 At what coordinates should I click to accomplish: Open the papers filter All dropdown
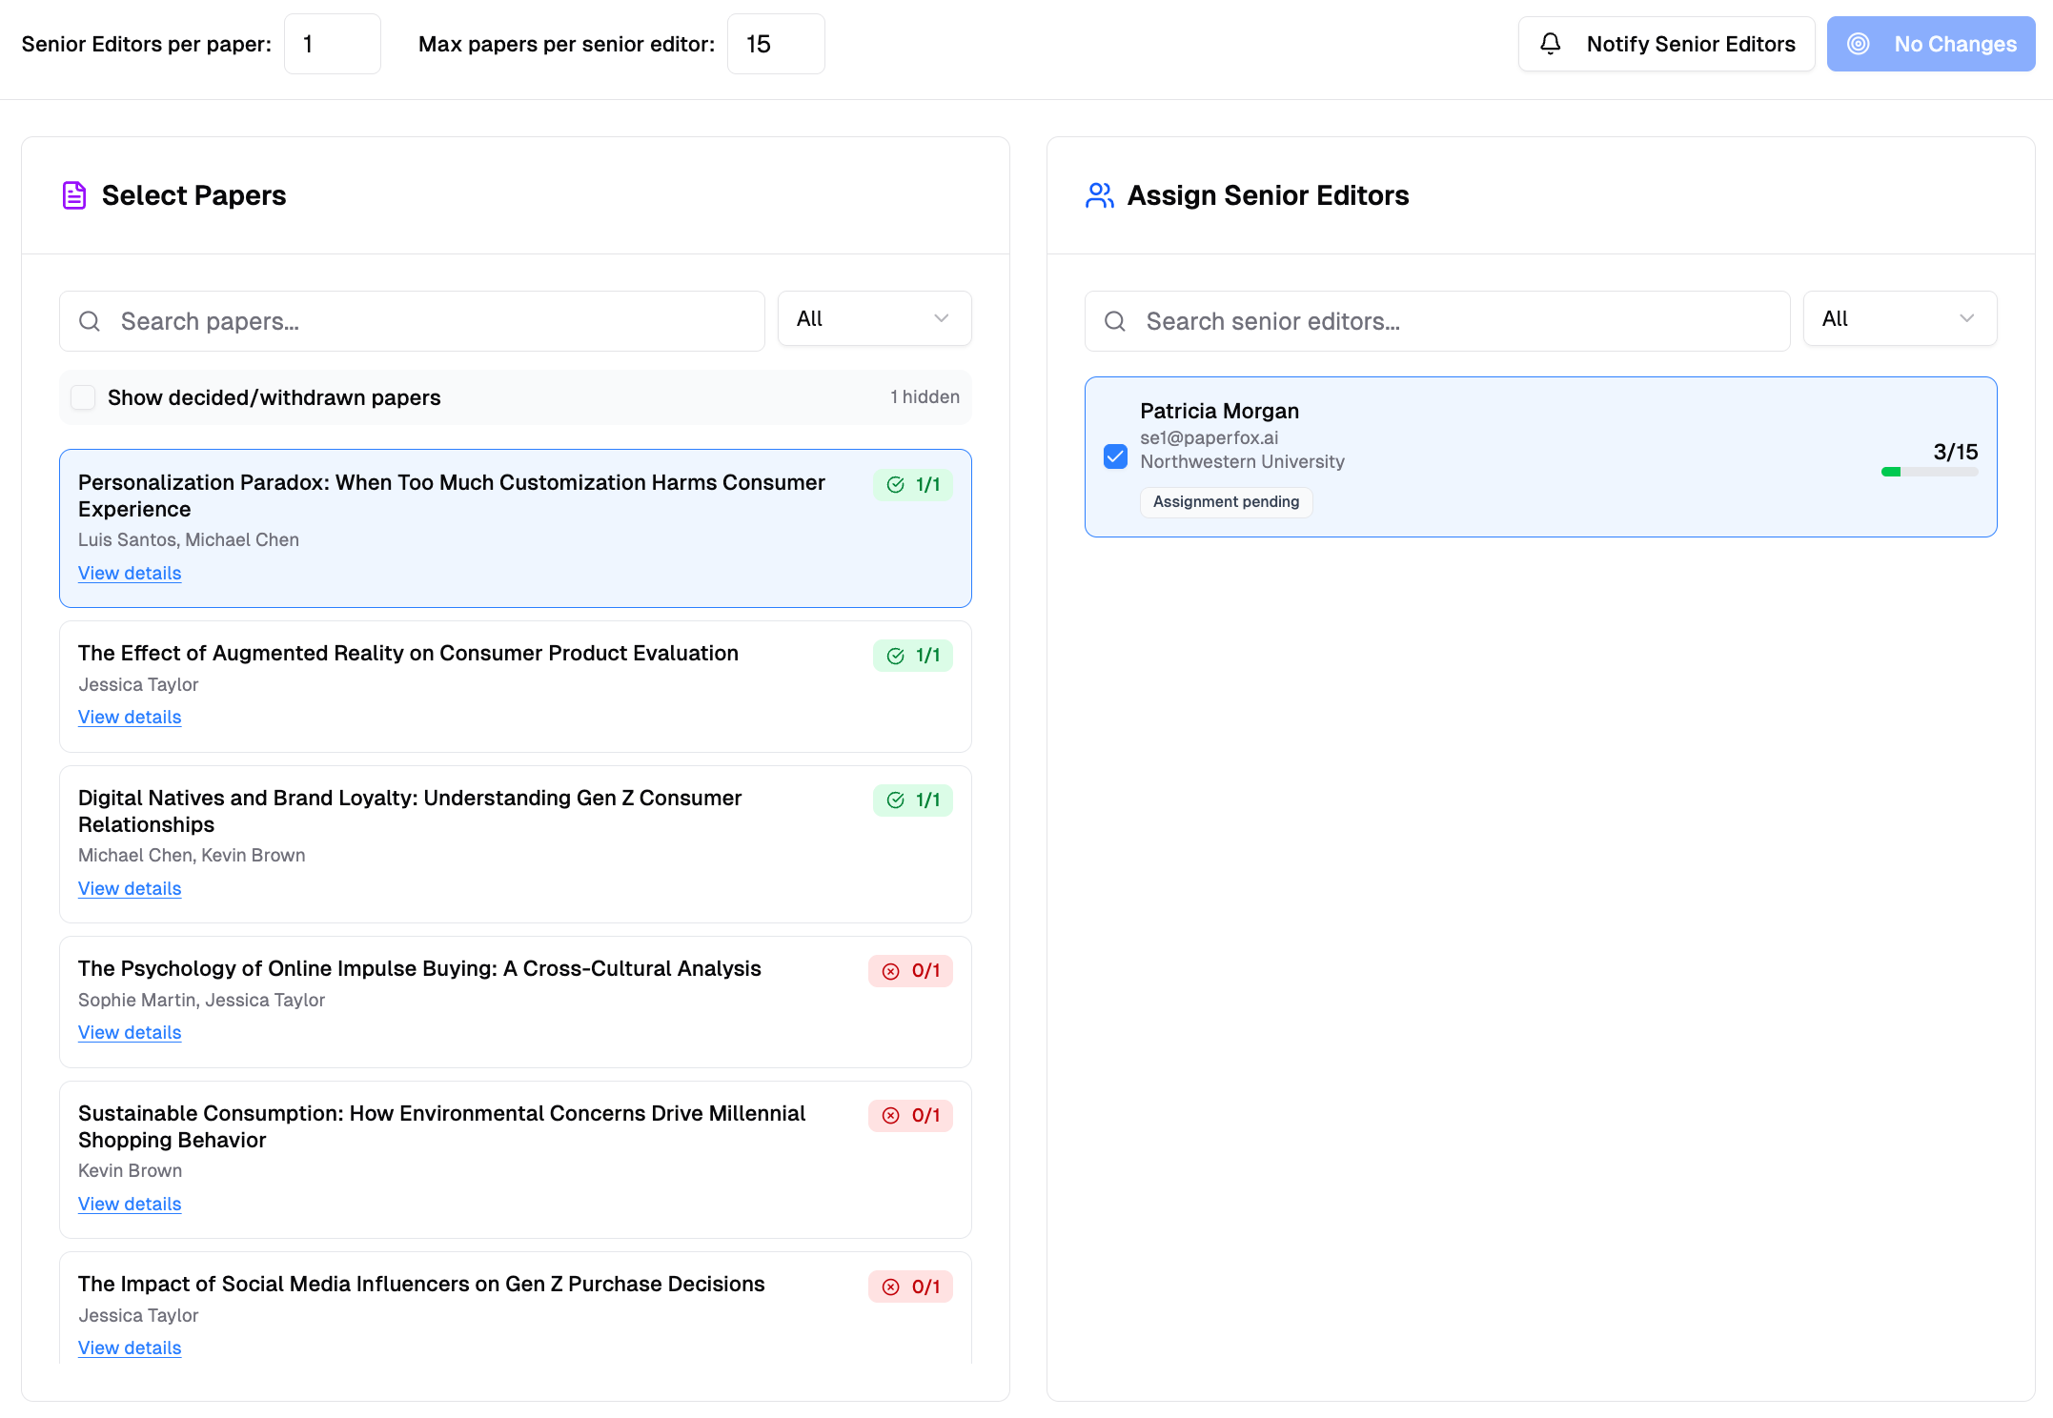coord(874,318)
